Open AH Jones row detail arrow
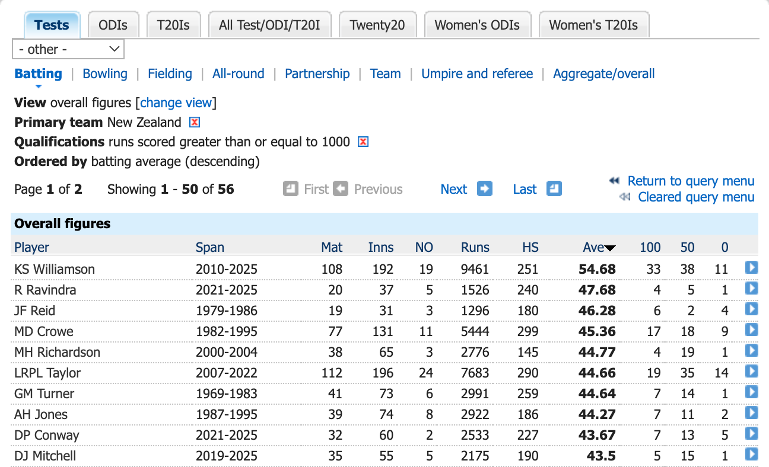769x467 pixels. pos(751,413)
